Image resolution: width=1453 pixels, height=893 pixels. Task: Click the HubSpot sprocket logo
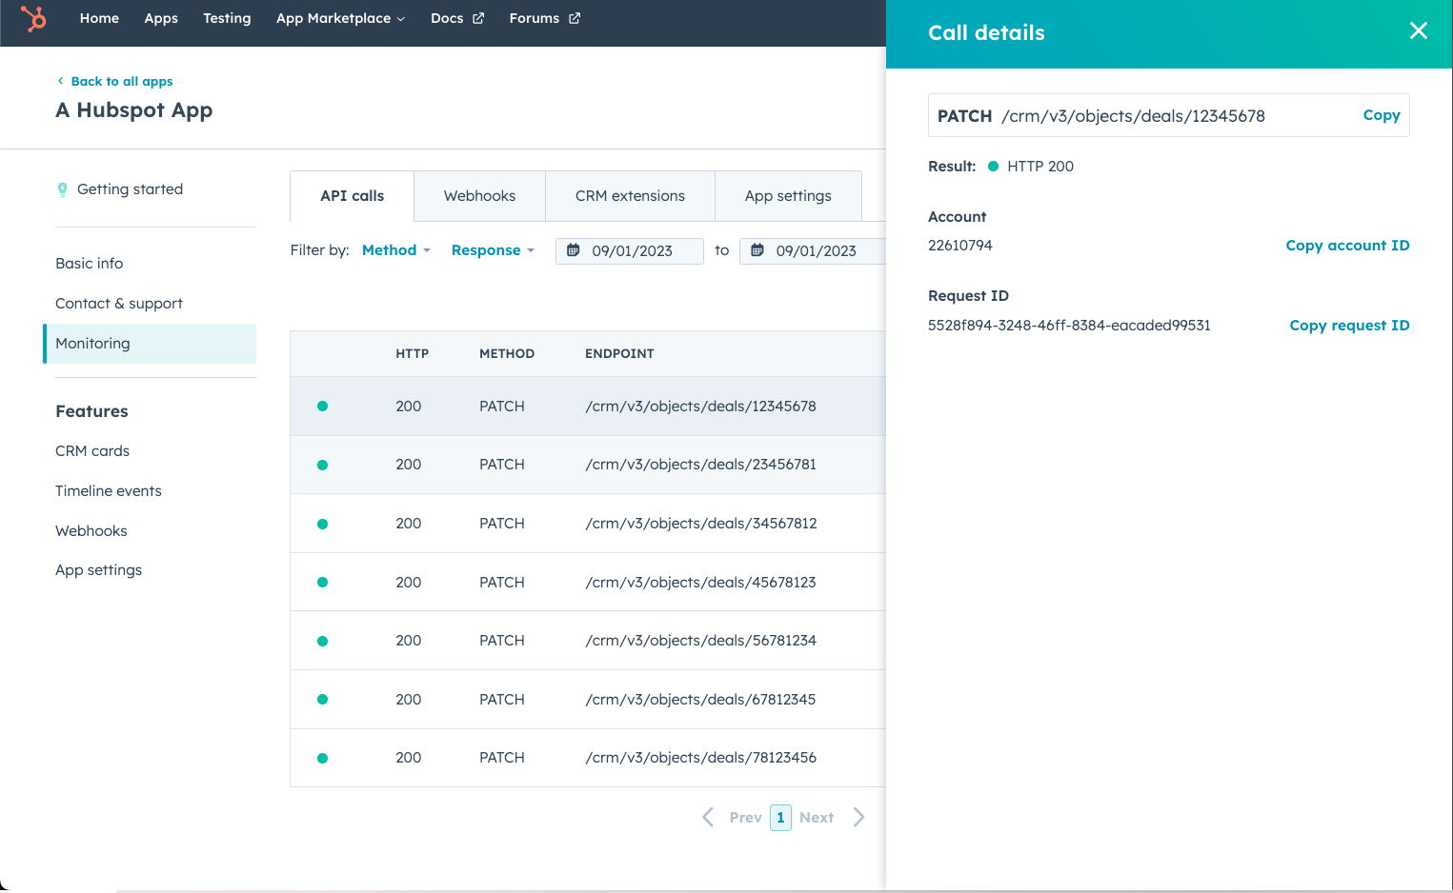(34, 19)
